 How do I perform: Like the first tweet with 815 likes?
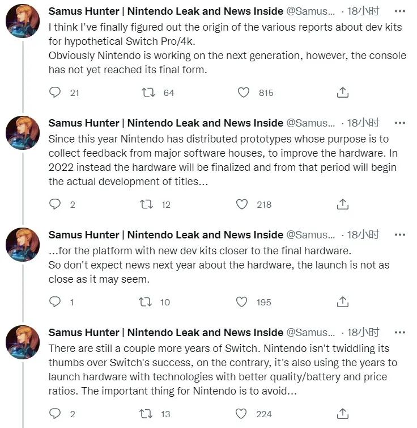pyautogui.click(x=244, y=93)
